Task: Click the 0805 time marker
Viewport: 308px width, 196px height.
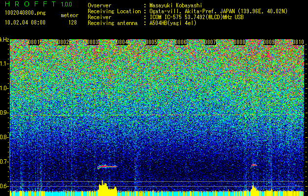Action: (151, 42)
